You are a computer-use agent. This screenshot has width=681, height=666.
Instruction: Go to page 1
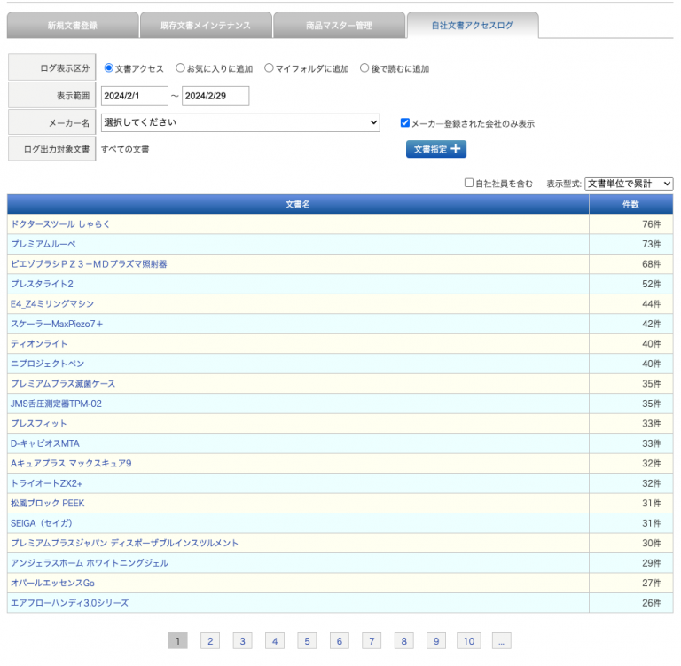click(177, 641)
